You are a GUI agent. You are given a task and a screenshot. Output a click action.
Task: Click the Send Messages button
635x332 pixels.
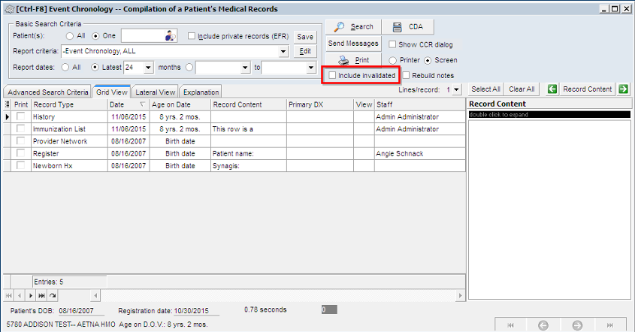(353, 44)
